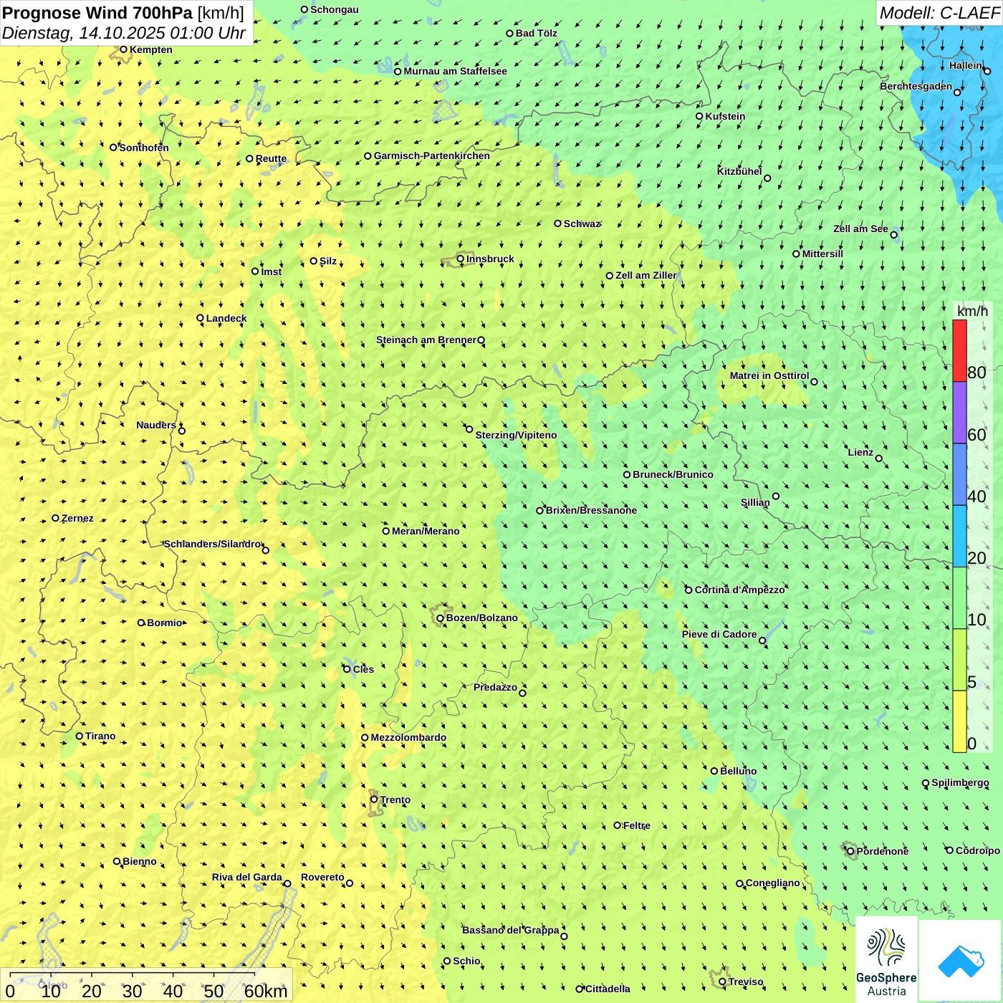Screen dimensions: 1003x1003
Task: Click the Tirano city label
Action: pyautogui.click(x=100, y=736)
